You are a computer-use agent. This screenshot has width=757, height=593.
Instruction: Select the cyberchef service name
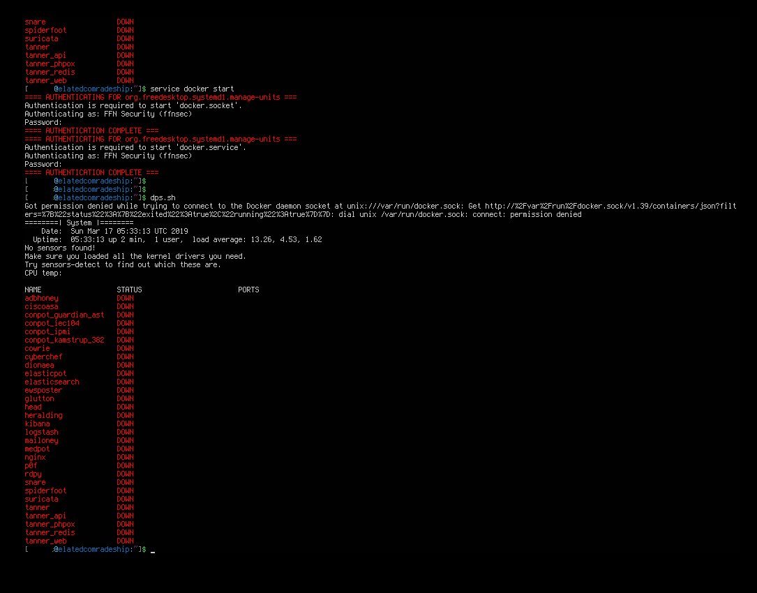(x=43, y=356)
